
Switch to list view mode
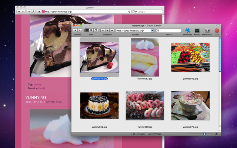pyautogui.click(x=91, y=30)
